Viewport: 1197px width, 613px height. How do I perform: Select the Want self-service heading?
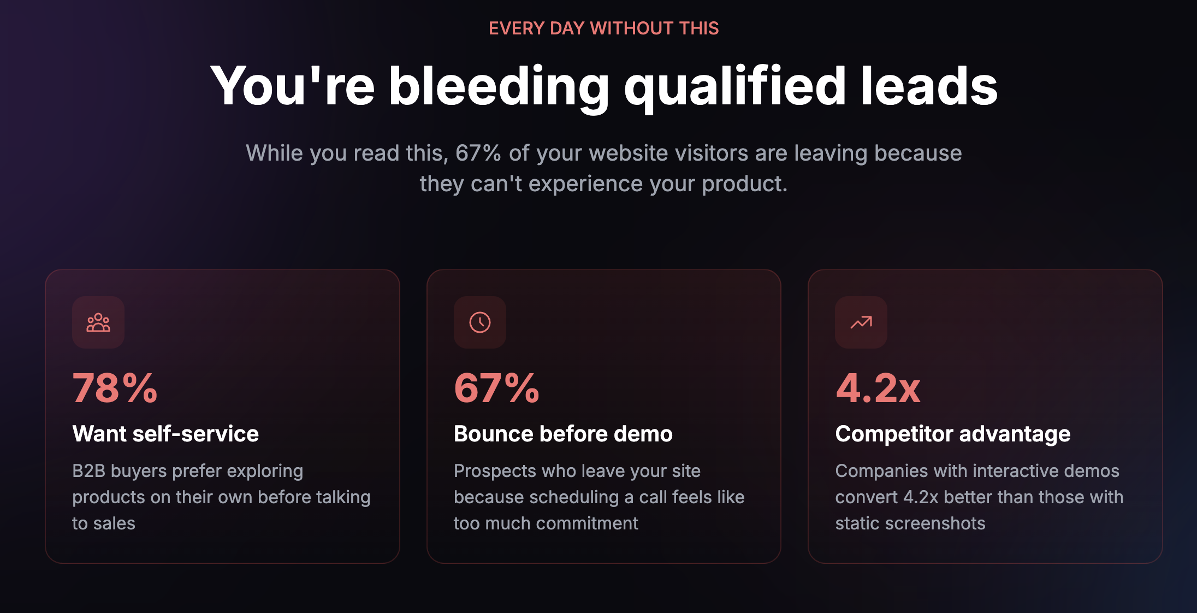point(165,434)
